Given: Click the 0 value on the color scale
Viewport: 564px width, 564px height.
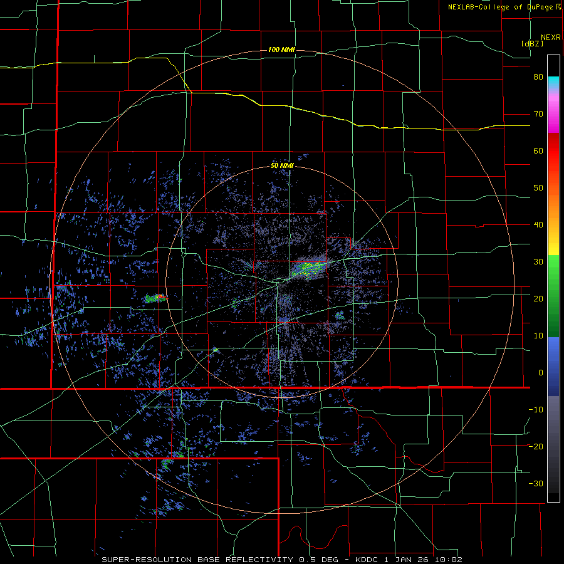Looking at the screenshot, I should point(541,373).
